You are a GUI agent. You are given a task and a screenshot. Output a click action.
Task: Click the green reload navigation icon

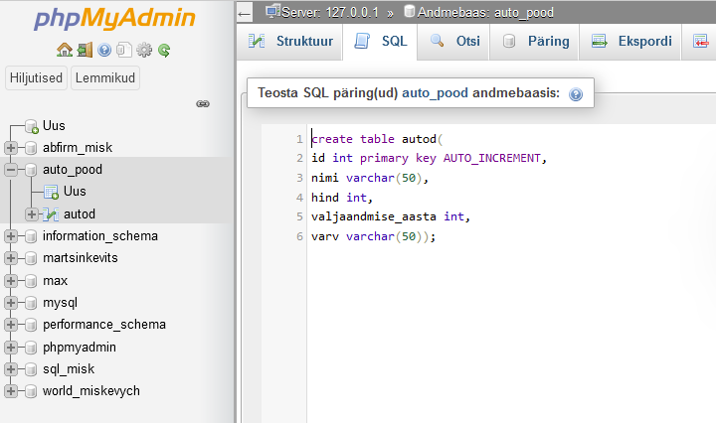[164, 50]
